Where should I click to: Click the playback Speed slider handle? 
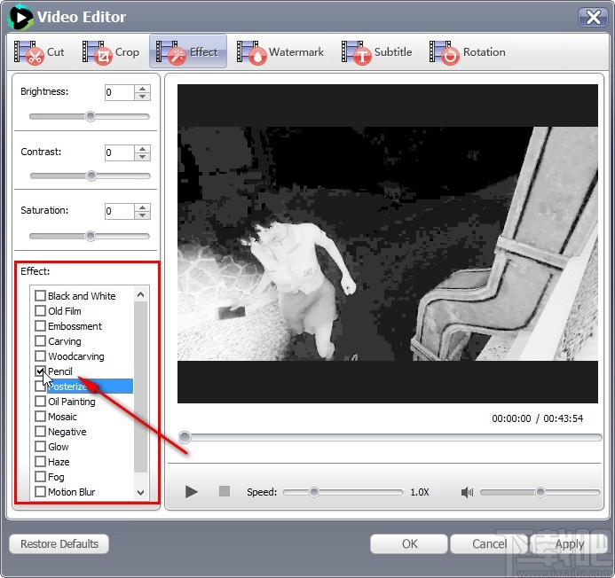[x=314, y=492]
